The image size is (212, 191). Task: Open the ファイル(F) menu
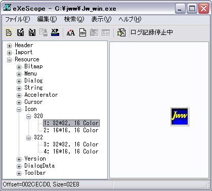[18, 19]
